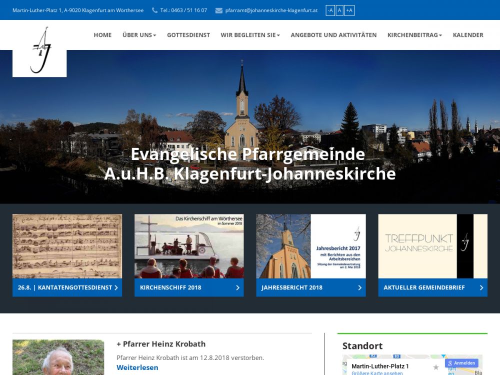Click the email envelope icon
The image size is (500, 375).
tap(218, 10)
